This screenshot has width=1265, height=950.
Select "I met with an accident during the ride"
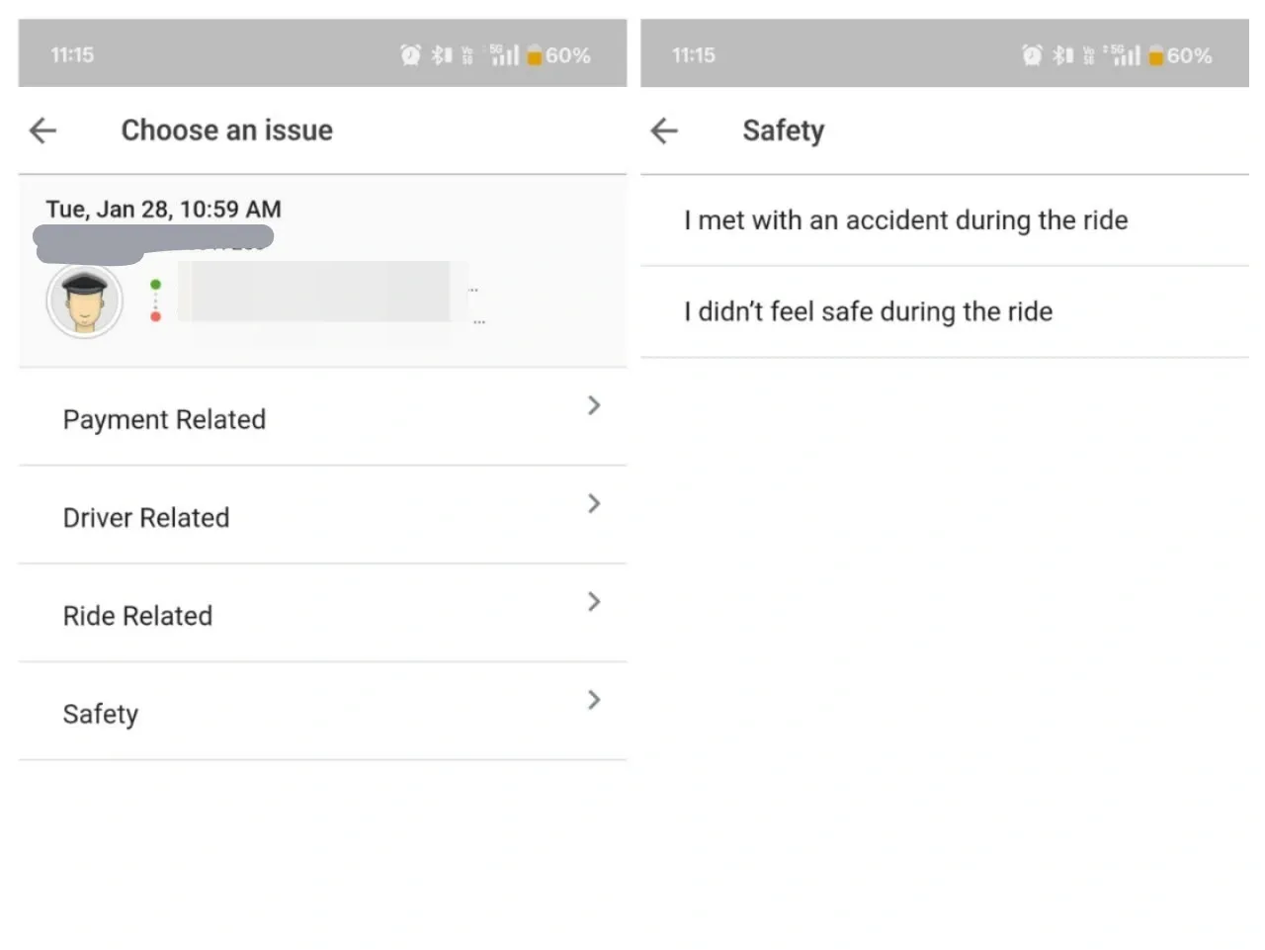(x=905, y=220)
